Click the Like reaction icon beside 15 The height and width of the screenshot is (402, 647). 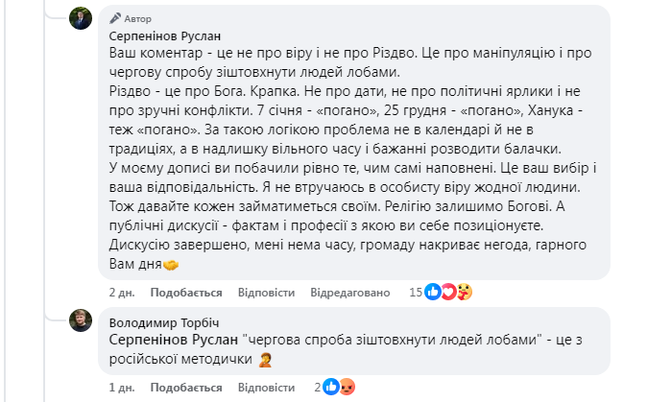pyautogui.click(x=432, y=292)
